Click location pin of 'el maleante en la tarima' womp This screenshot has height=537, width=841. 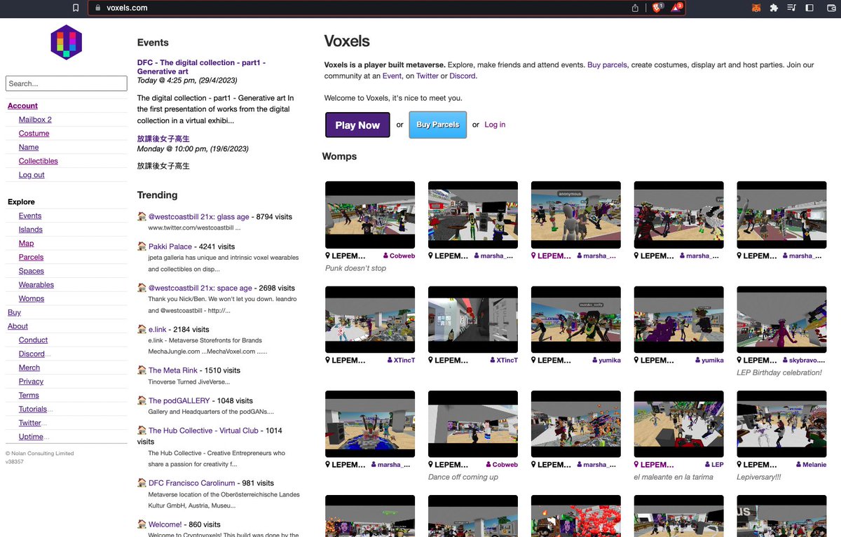(x=637, y=465)
